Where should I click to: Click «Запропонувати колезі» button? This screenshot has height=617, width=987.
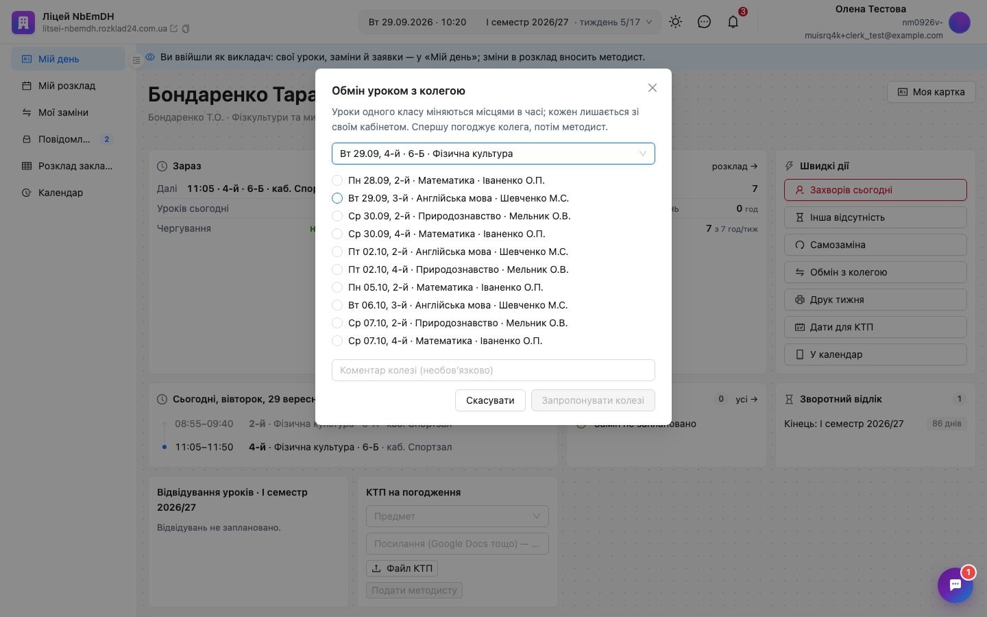coord(593,400)
